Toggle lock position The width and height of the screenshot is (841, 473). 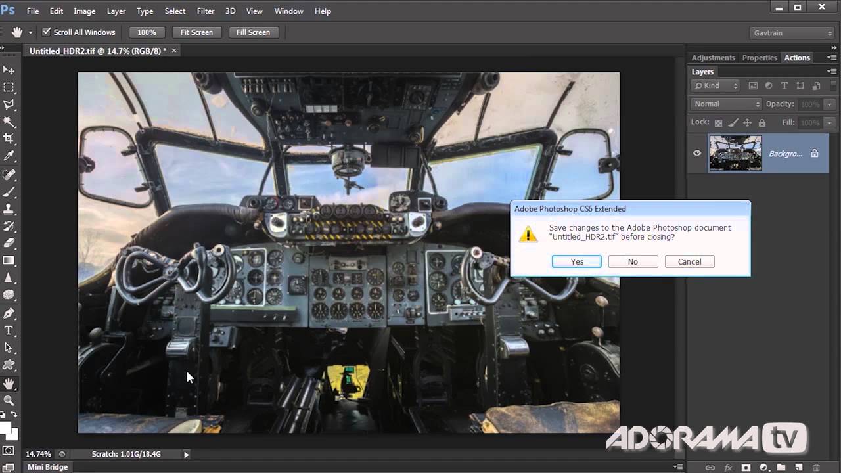click(747, 123)
